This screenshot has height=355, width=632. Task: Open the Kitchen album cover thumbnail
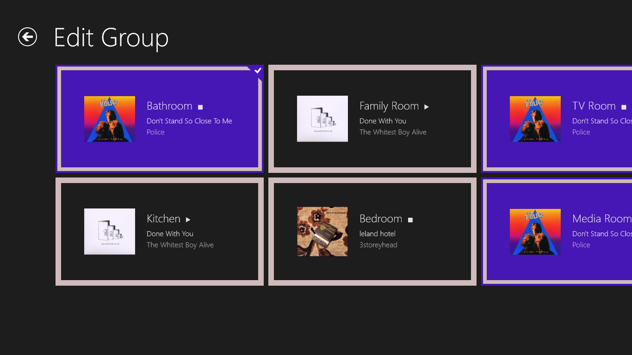click(x=110, y=232)
